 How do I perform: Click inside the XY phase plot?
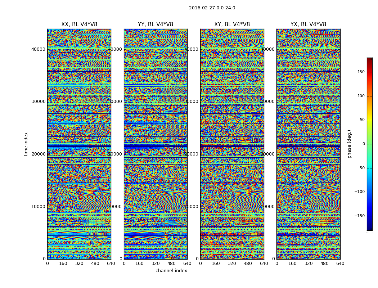tap(232, 144)
